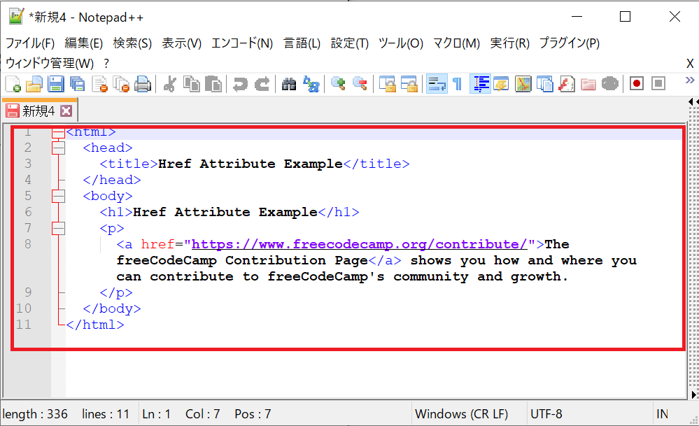Viewport: 699px width, 426px height.
Task: Save the current document
Action: (56, 83)
